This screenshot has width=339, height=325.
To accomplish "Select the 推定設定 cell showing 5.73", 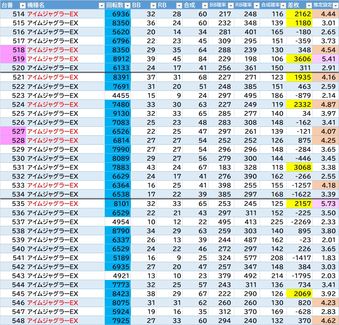I will click(325, 204).
